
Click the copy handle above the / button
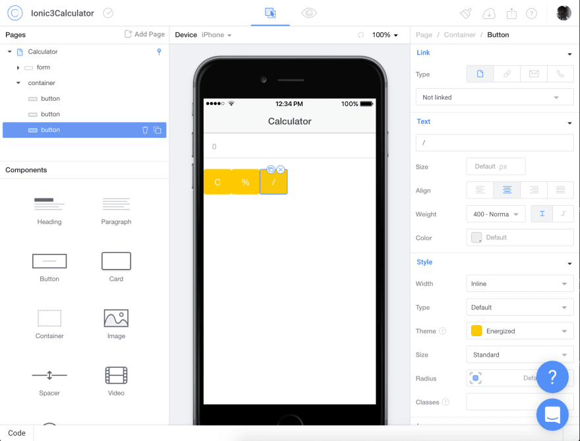point(271,169)
